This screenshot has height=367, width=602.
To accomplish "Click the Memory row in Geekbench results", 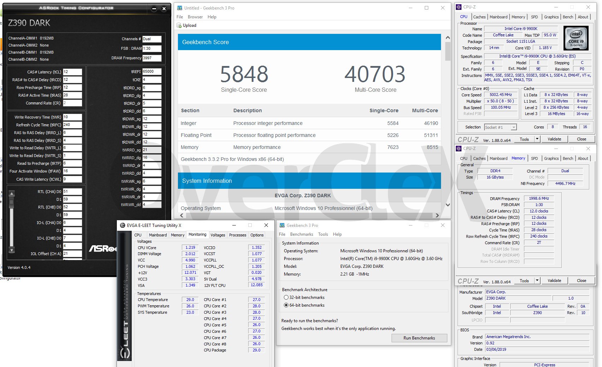I will 309,147.
